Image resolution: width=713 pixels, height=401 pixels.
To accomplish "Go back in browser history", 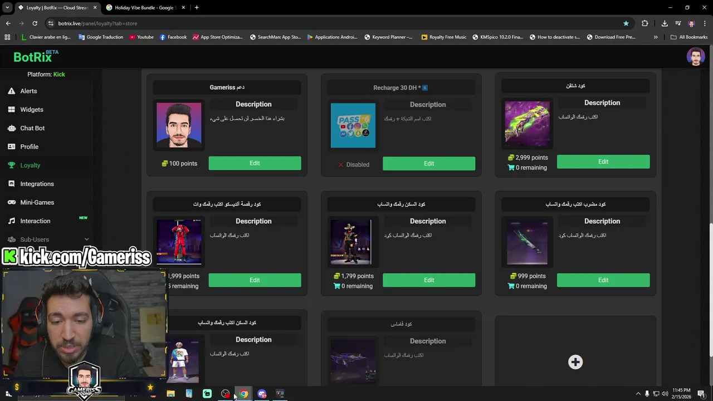I will (8, 23).
